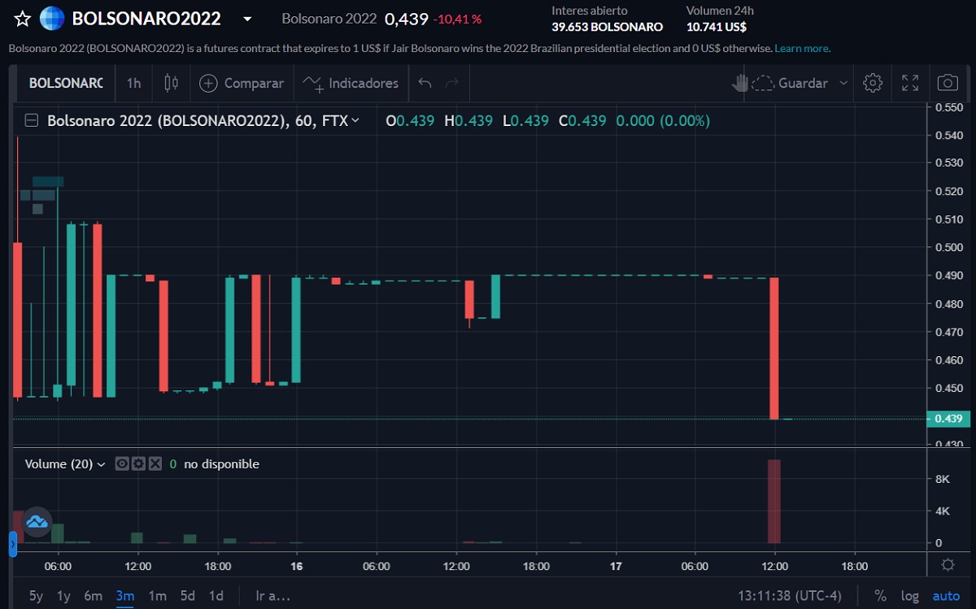Click the 0.550 price axis label
Viewport: 976px width, 609px height.
point(948,107)
